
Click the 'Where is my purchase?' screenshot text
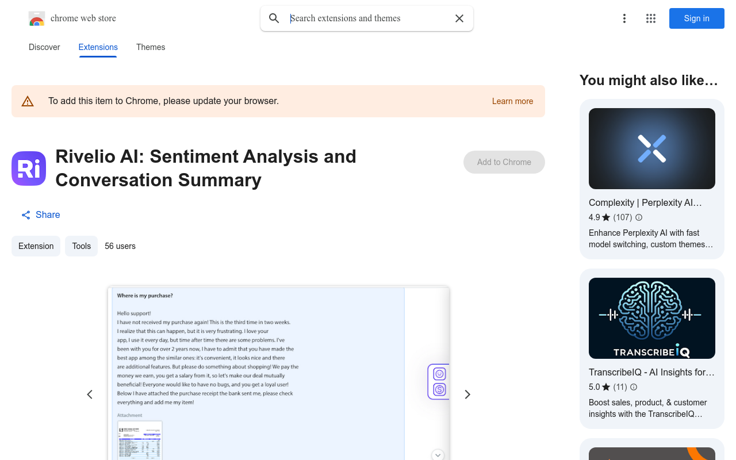145,296
